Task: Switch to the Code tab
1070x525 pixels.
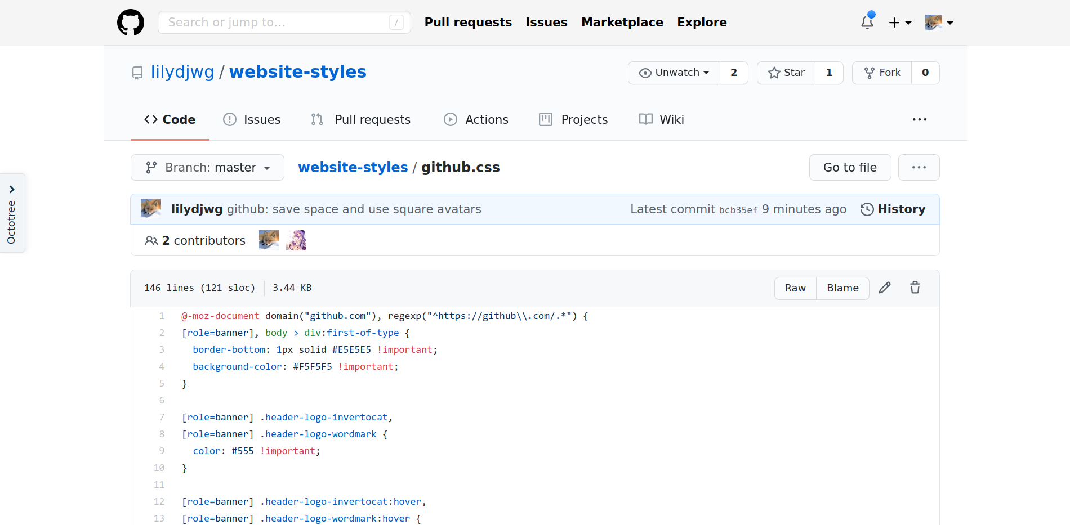Action: click(170, 119)
